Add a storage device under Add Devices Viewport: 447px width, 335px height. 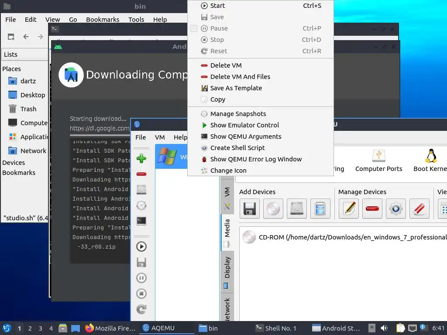click(320, 209)
